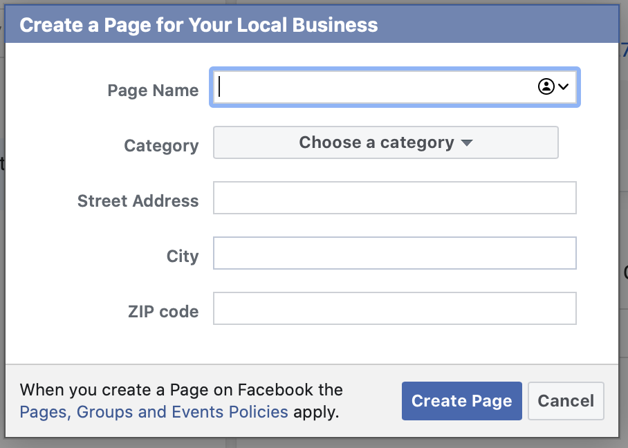Click the ZIP code input field
628x448 pixels.
click(x=394, y=308)
